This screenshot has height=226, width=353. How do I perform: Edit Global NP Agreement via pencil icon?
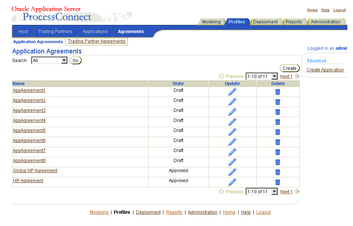tap(232, 172)
